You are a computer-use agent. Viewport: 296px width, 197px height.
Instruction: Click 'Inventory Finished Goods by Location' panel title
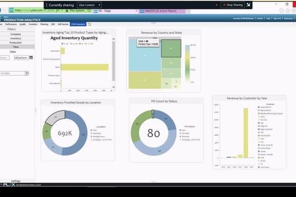(75, 103)
